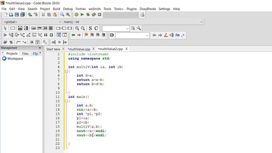The height and width of the screenshot is (153, 272).
Task: Redo the last undone edit
Action: click(x=36, y=14)
